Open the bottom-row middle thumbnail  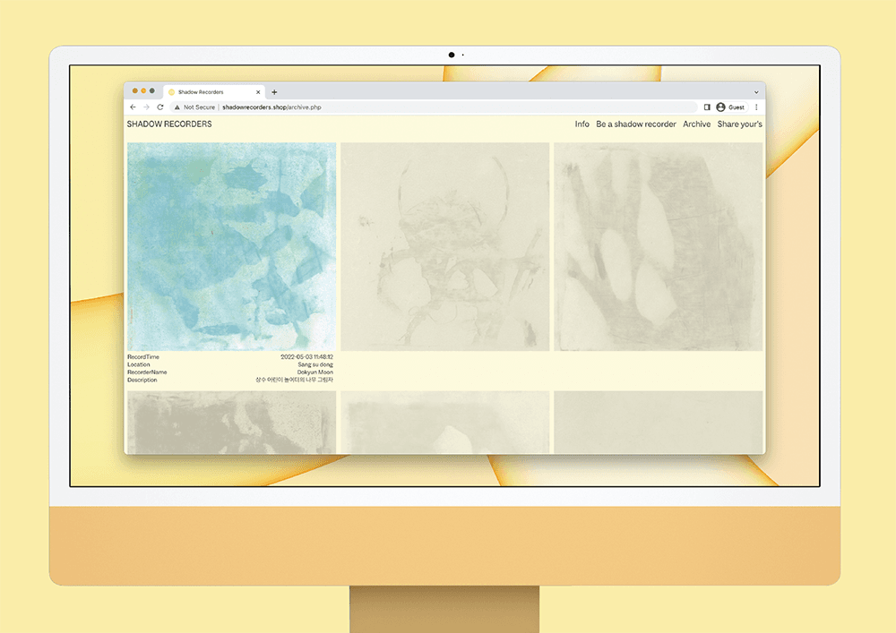pos(444,423)
